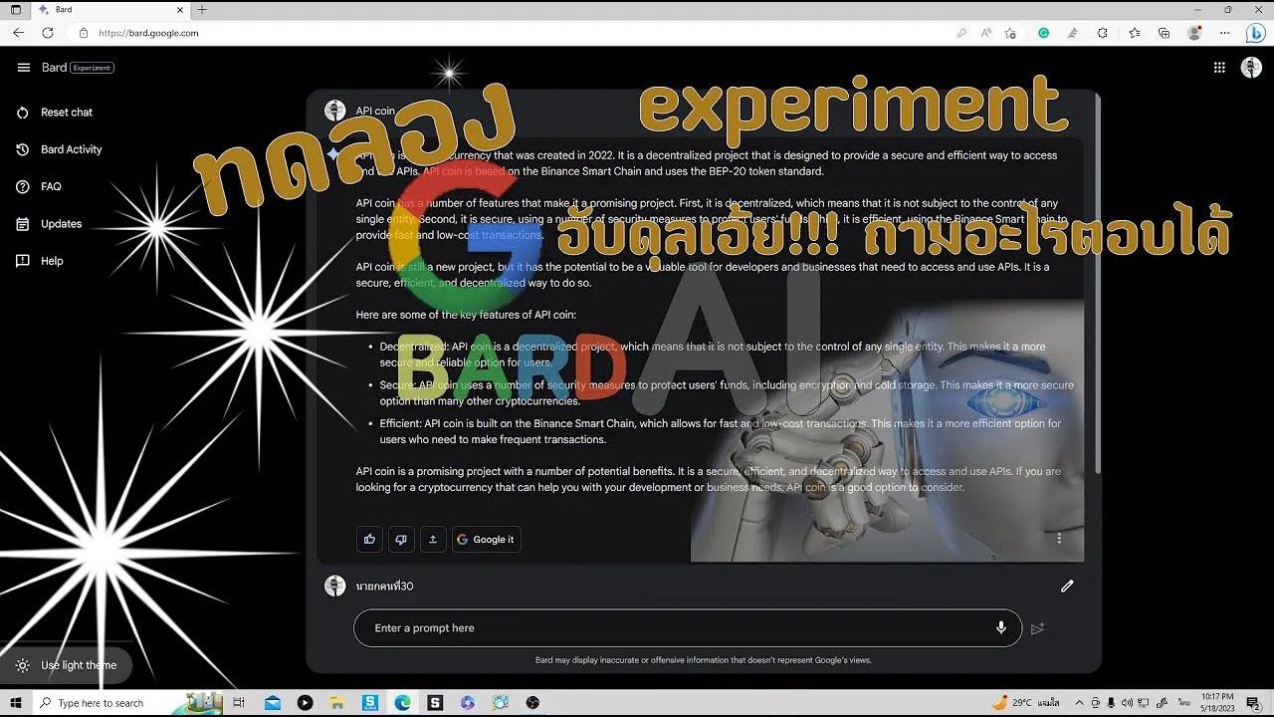Viewport: 1274px width, 717px height.
Task: Open the tab actions menu icon
Action: pyautogui.click(x=15, y=9)
